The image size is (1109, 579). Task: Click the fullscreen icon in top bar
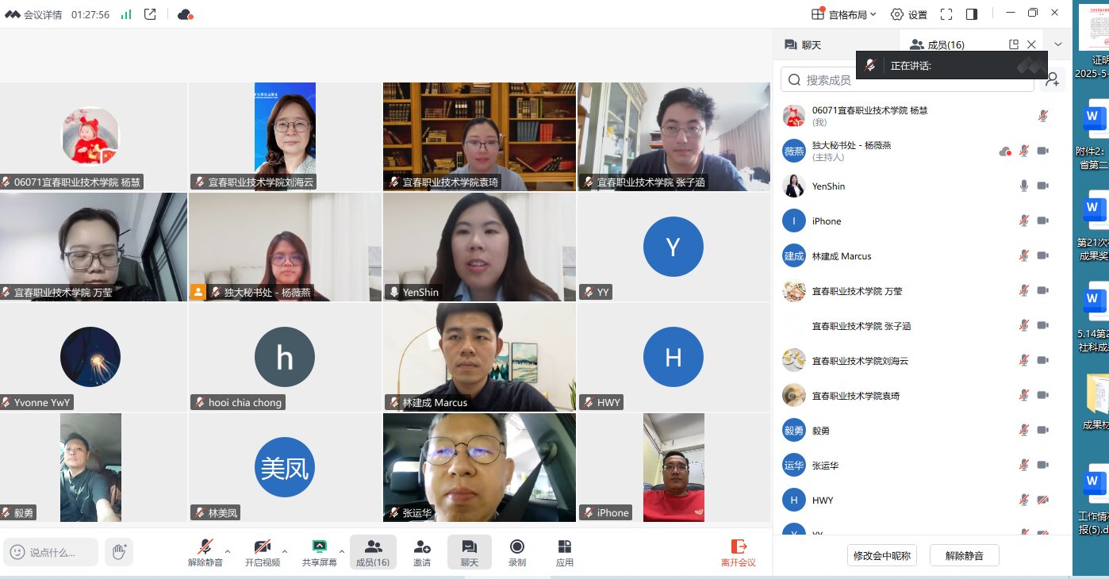click(x=946, y=14)
